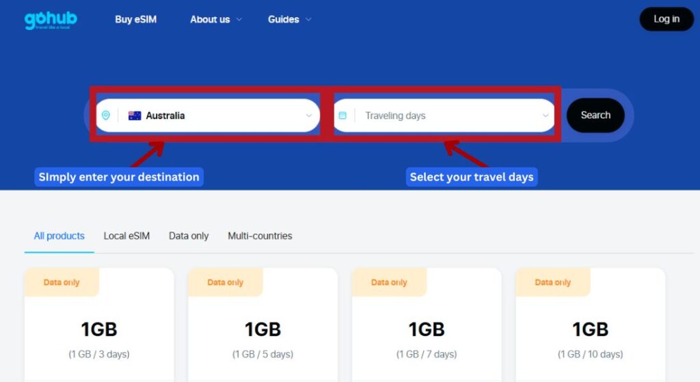Image resolution: width=700 pixels, height=382 pixels.
Task: Open the Buy eSIM menu item
Action: [x=135, y=19]
